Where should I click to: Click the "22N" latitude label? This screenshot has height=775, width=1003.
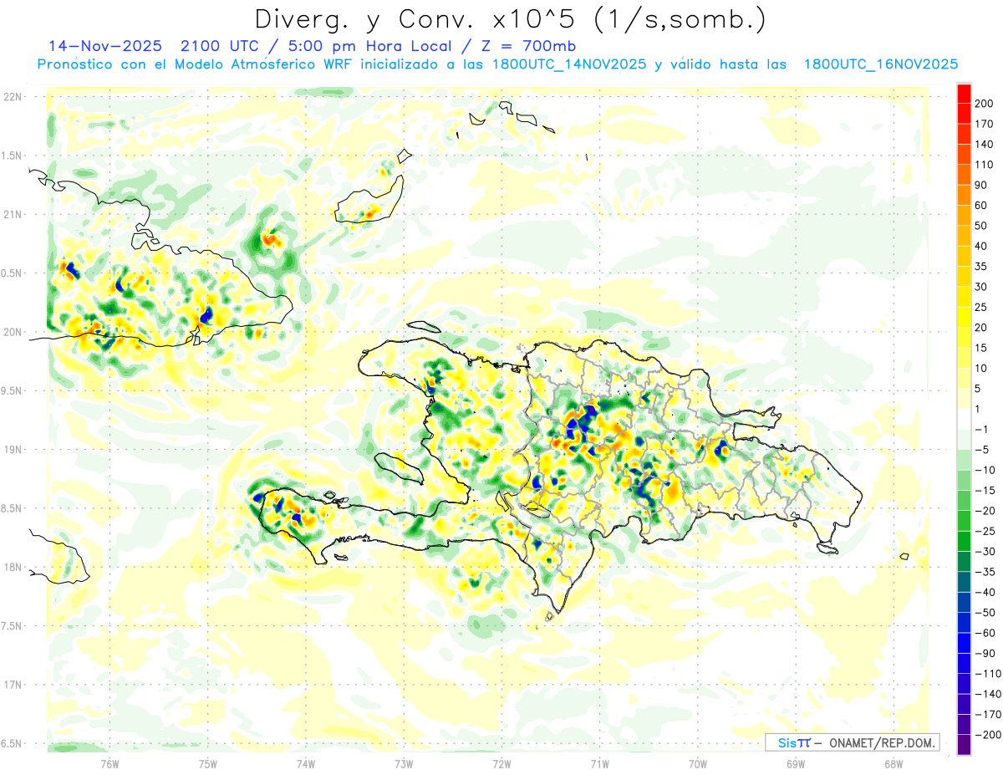tap(12, 97)
